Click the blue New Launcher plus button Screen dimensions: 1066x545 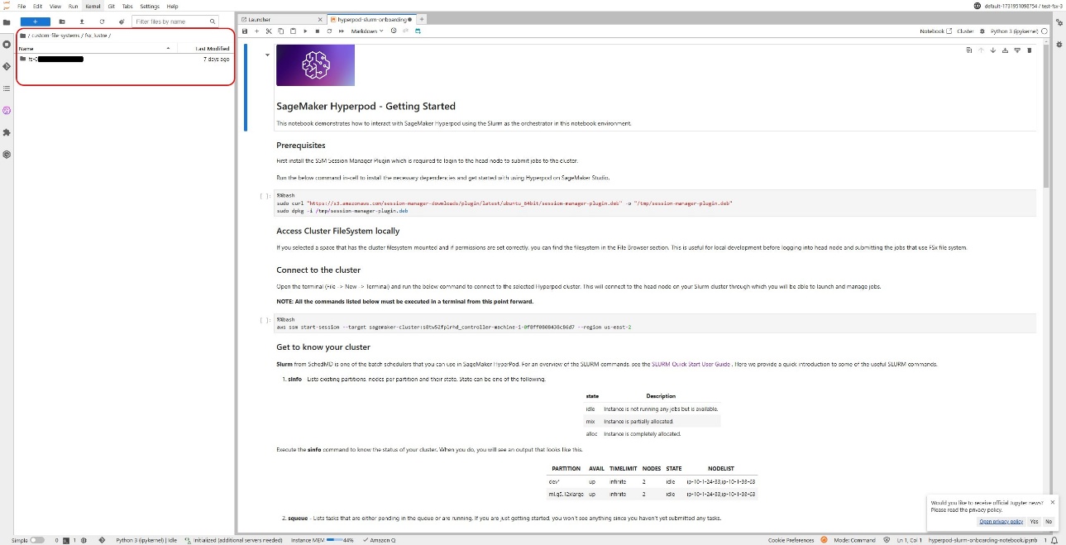click(36, 22)
